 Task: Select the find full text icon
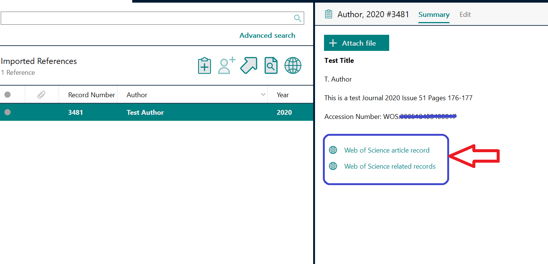point(271,65)
